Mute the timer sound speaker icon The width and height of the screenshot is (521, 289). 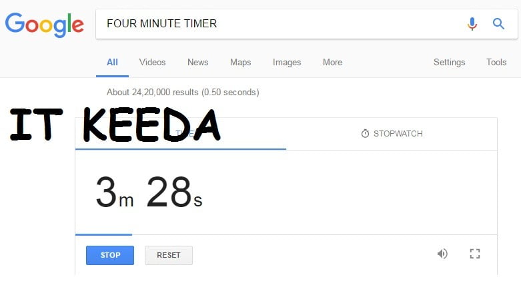click(x=442, y=254)
